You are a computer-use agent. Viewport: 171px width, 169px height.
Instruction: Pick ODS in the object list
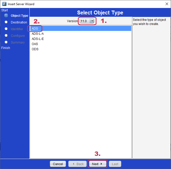(x=80, y=49)
